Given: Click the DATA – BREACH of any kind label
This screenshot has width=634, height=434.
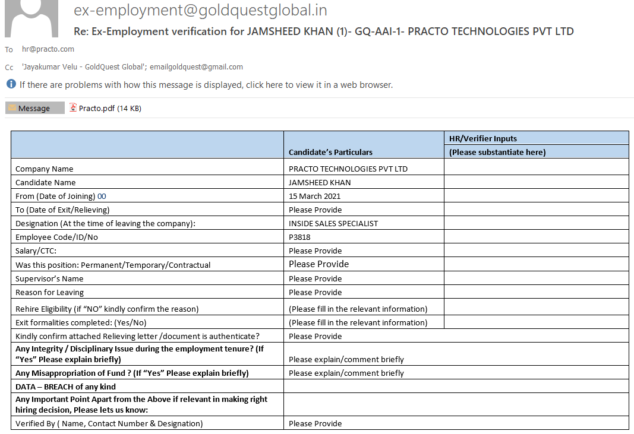Looking at the screenshot, I should point(65,387).
